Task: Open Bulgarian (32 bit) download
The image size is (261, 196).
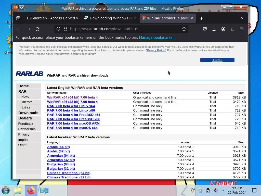Action: tap(61, 168)
